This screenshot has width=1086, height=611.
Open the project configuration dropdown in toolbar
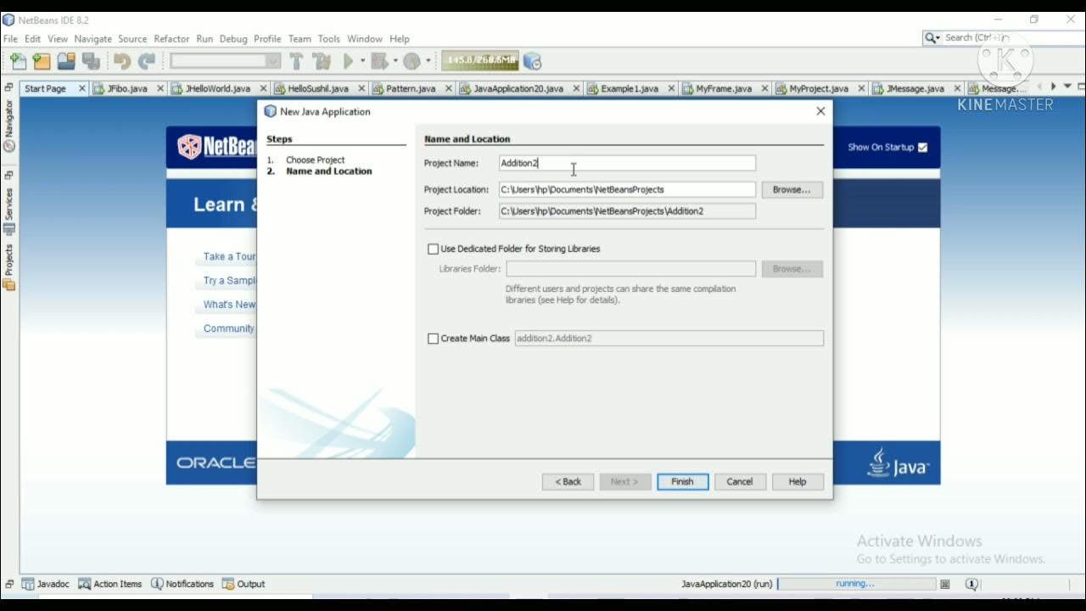point(226,61)
